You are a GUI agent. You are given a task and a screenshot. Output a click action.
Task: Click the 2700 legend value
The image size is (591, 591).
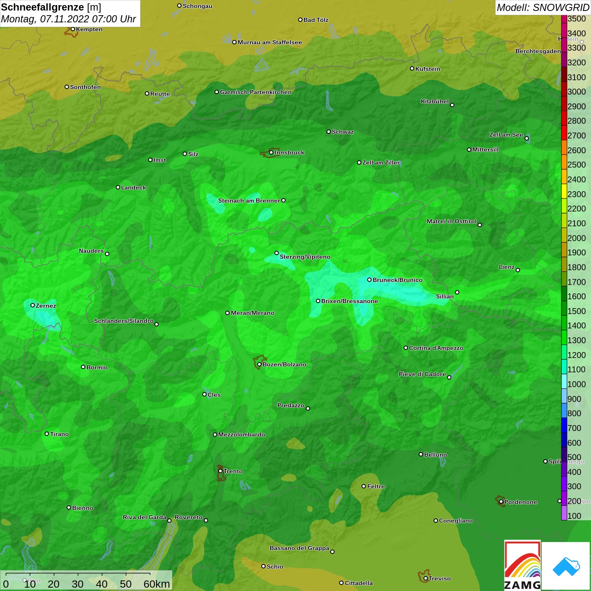(577, 136)
